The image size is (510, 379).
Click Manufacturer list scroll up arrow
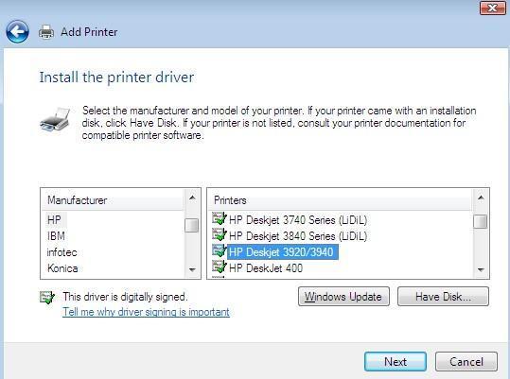point(192,198)
